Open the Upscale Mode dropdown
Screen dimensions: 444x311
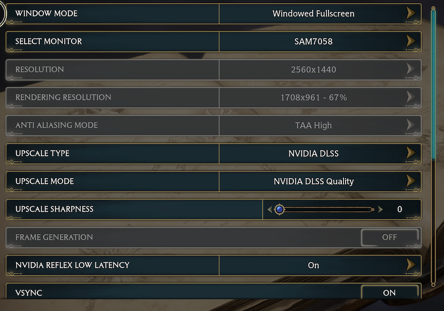314,181
